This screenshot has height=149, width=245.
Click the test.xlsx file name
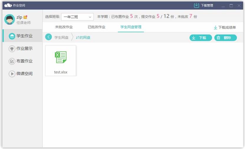pyautogui.click(x=61, y=72)
